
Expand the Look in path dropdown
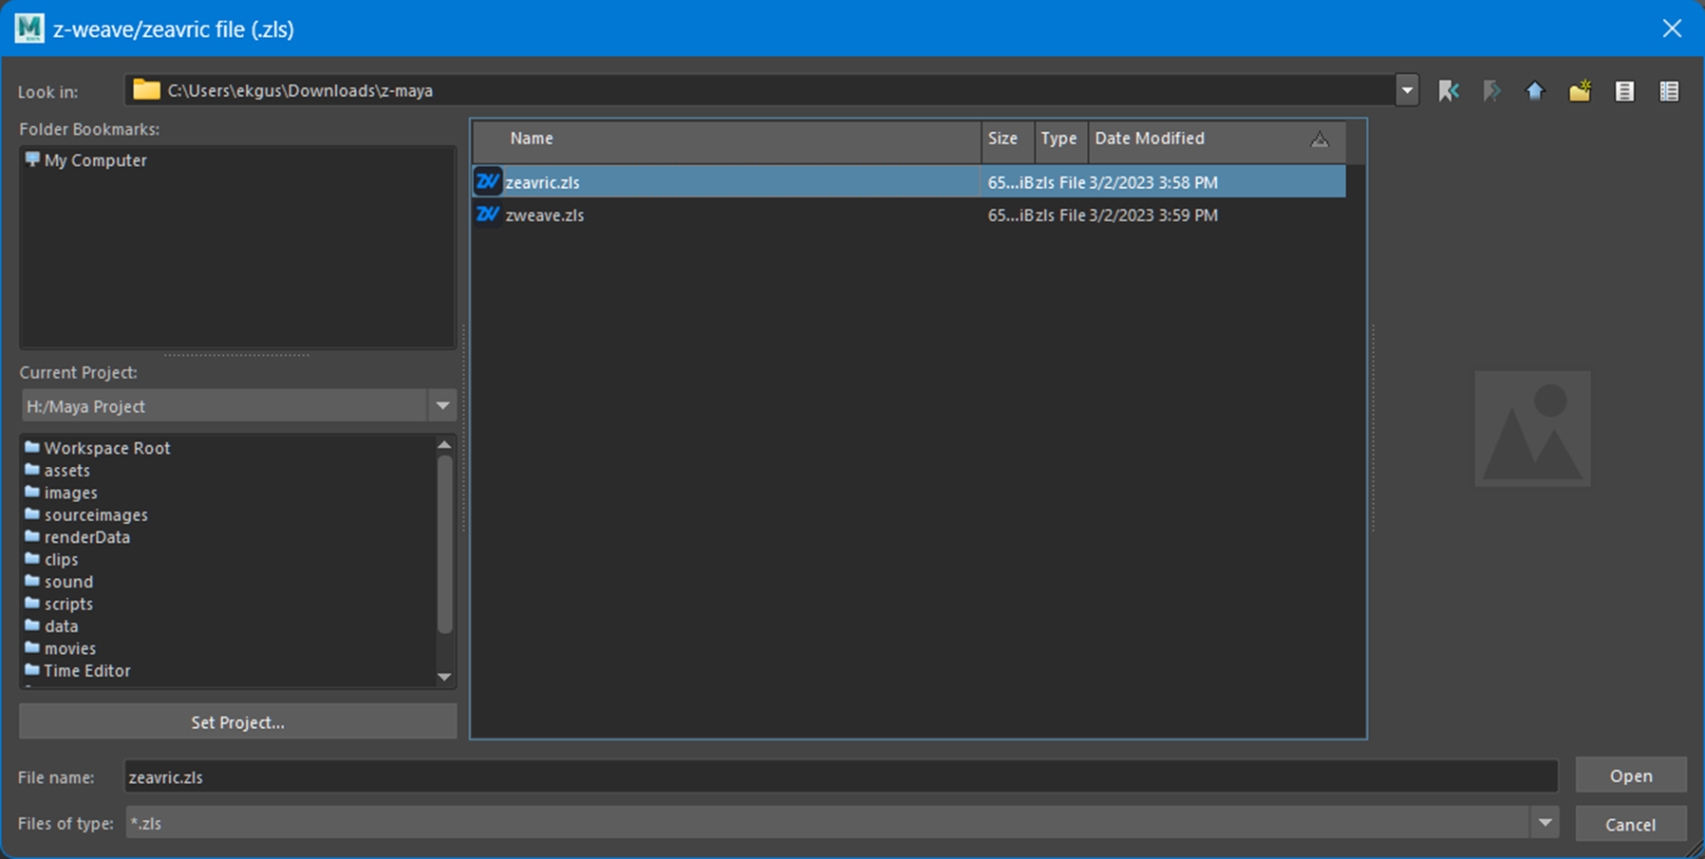[x=1407, y=91]
